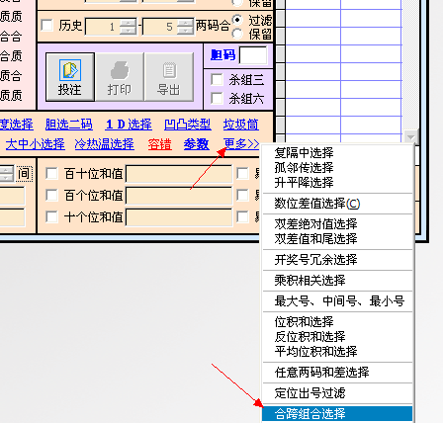Viewport: 443px width, 423px height.
Task: Open the 胆选二码 link
Action: point(69,125)
